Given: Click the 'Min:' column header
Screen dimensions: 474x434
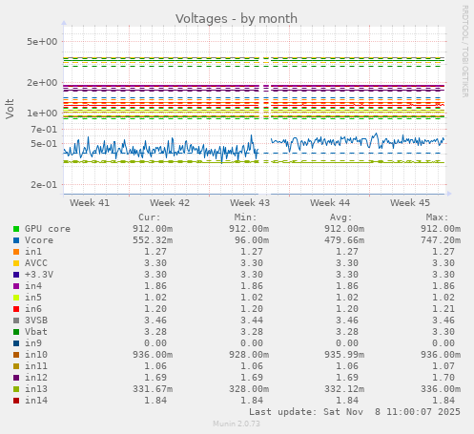Looking at the screenshot, I should [245, 217].
